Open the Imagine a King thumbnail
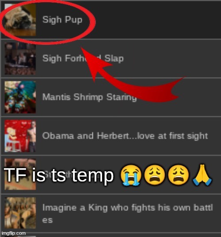Viewport: 221px width, 237px height. click(x=20, y=213)
